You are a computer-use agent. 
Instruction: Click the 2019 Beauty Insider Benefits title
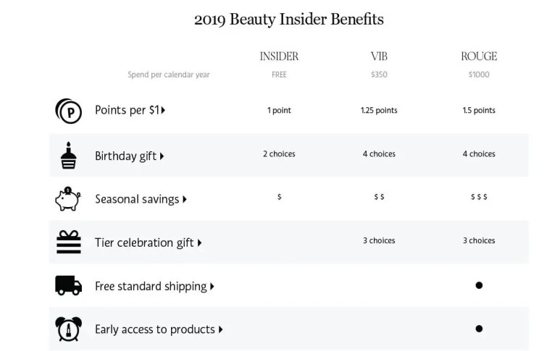pos(289,20)
